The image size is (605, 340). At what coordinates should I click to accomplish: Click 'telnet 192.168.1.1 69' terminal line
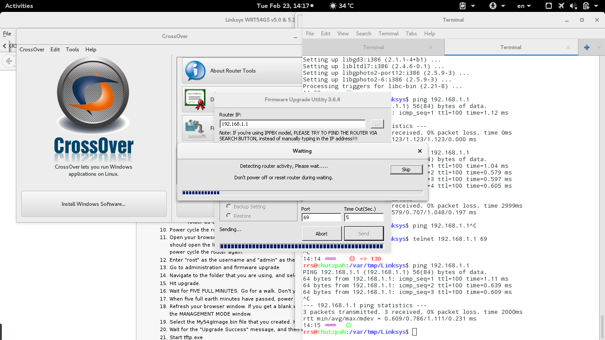450,239
